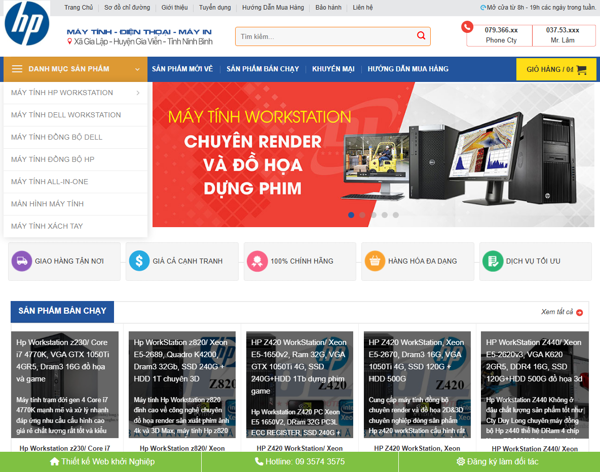Screen dimensions: 600x472
Task: Select the last carousel indicator dot
Action: click(x=396, y=215)
